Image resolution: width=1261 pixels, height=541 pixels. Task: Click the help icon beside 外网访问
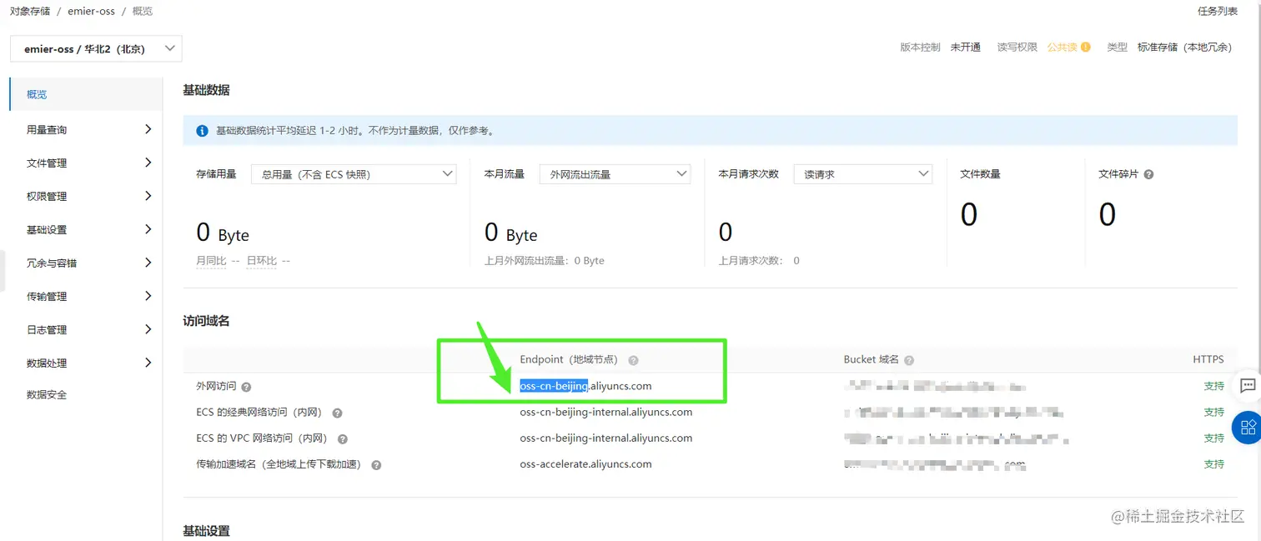click(x=246, y=387)
